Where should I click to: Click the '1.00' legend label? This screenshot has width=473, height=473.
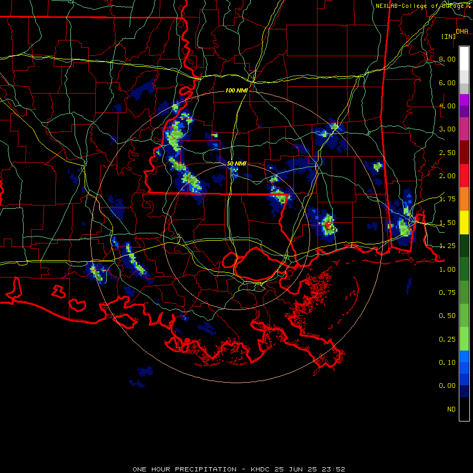[x=447, y=270]
